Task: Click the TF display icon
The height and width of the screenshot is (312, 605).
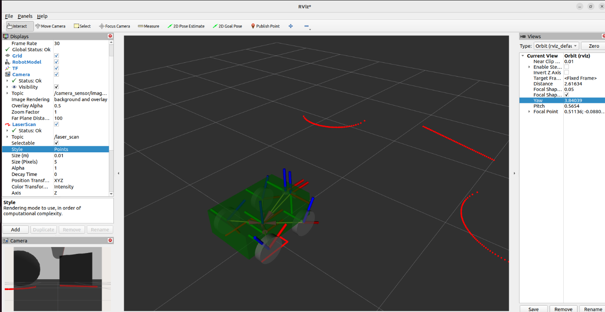Action: (x=8, y=68)
